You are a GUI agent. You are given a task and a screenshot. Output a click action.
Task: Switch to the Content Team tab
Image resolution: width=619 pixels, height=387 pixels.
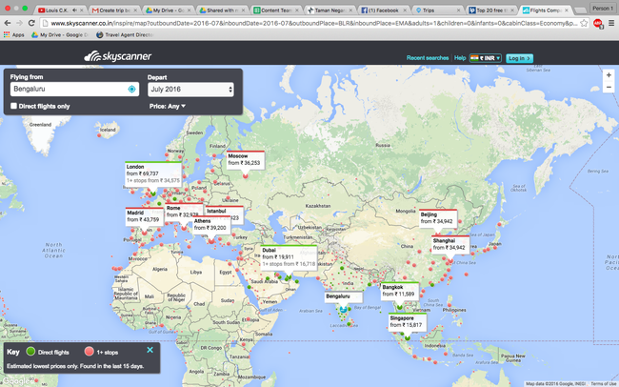click(x=275, y=10)
